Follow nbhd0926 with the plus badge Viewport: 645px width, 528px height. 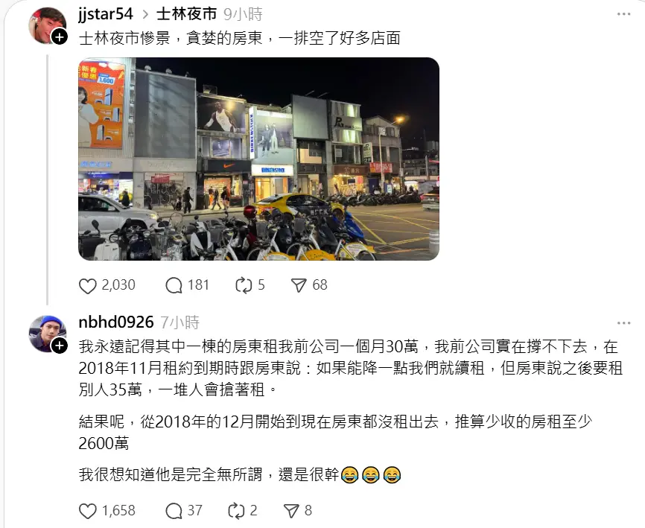pyautogui.click(x=60, y=346)
